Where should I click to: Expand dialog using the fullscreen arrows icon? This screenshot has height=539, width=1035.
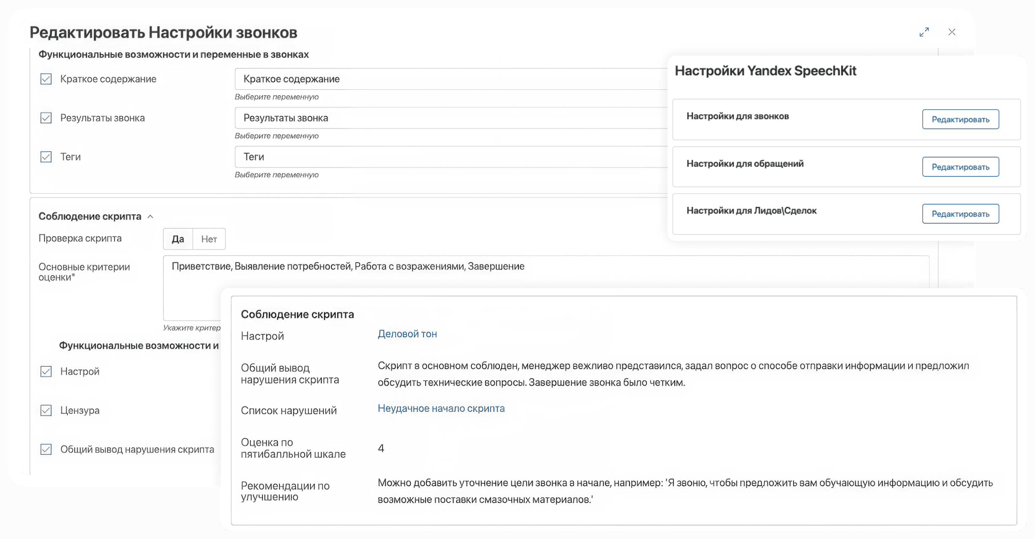tap(925, 32)
